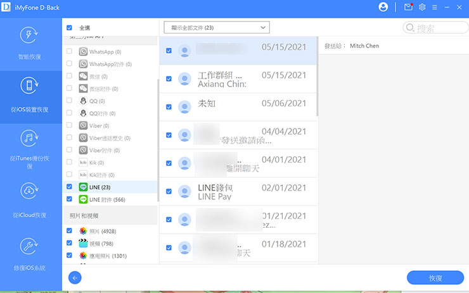Click the Viber通話歷史 icon
Viewport: 469px width, 293px height.
point(83,138)
